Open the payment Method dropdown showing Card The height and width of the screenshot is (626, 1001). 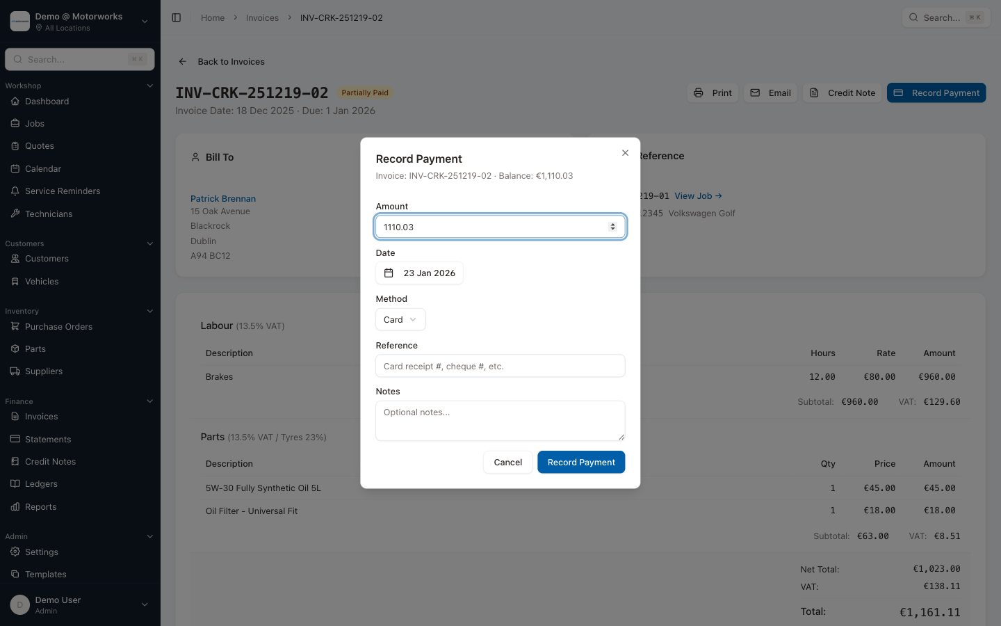pyautogui.click(x=400, y=319)
